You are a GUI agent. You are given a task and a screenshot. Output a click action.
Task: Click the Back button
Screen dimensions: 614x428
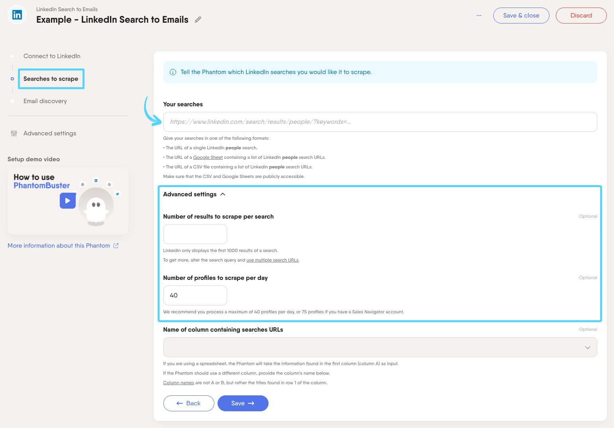tap(188, 403)
